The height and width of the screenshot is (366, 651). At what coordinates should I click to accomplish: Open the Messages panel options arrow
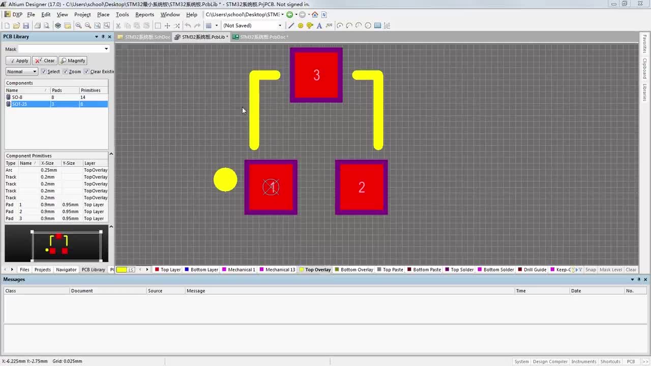pyautogui.click(x=633, y=280)
